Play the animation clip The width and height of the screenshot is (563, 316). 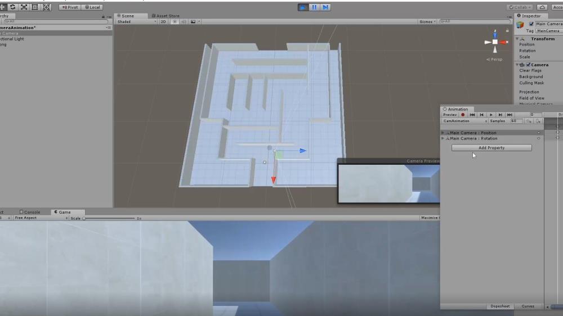click(x=491, y=115)
